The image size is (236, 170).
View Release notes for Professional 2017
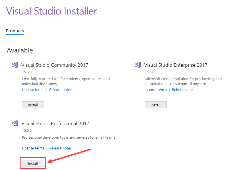[x=60, y=148]
